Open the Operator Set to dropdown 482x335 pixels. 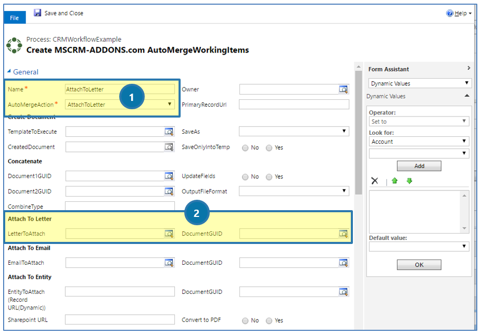tap(419, 121)
